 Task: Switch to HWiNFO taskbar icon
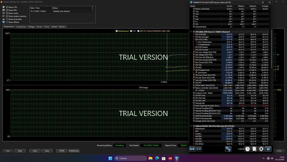[177, 158]
